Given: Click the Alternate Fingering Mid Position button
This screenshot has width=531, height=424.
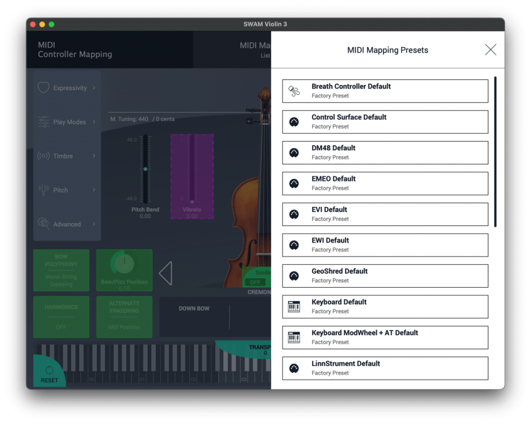Looking at the screenshot, I should [x=124, y=317].
